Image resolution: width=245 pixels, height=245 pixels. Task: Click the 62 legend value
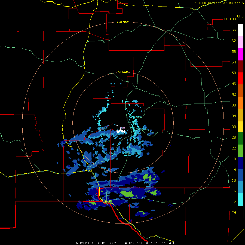click(x=234, y=41)
